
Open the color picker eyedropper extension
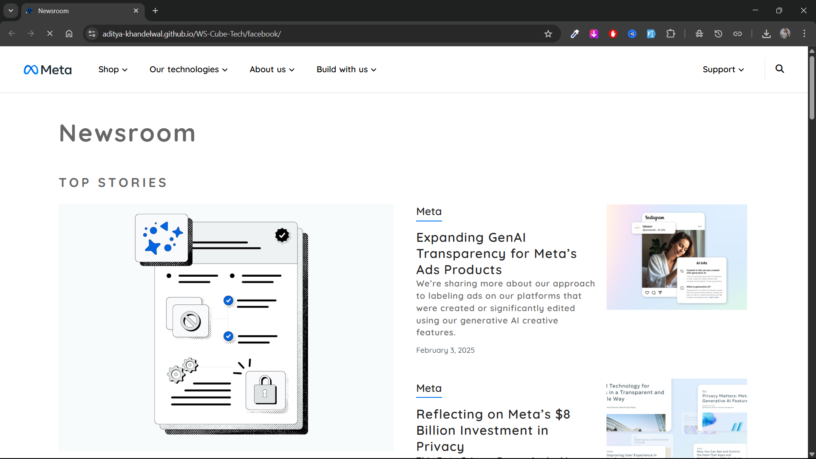[575, 34]
